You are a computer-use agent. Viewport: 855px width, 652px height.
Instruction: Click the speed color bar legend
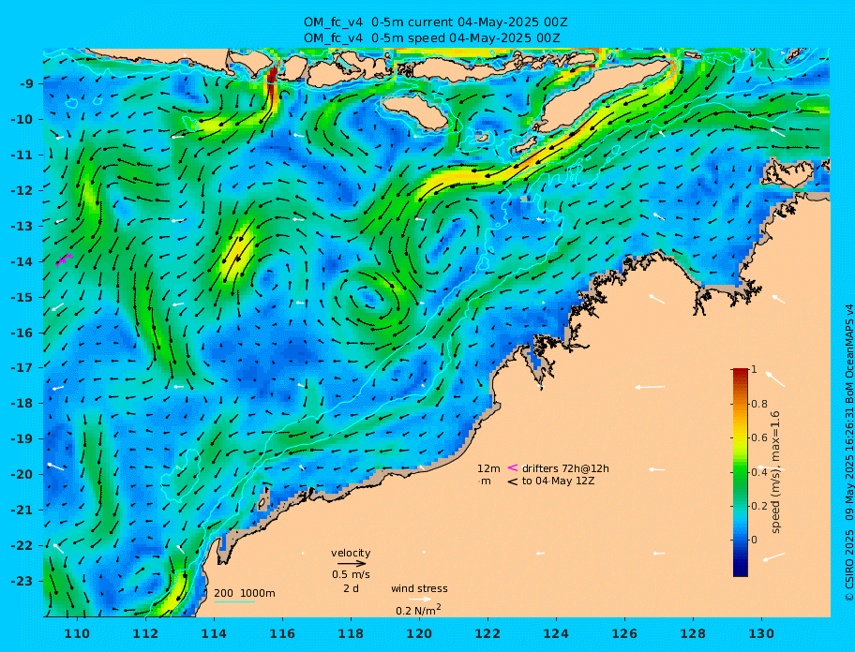[x=741, y=472]
